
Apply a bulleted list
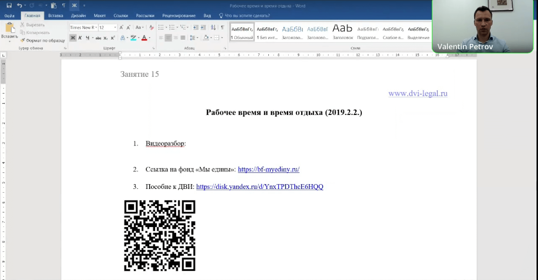[x=161, y=28]
